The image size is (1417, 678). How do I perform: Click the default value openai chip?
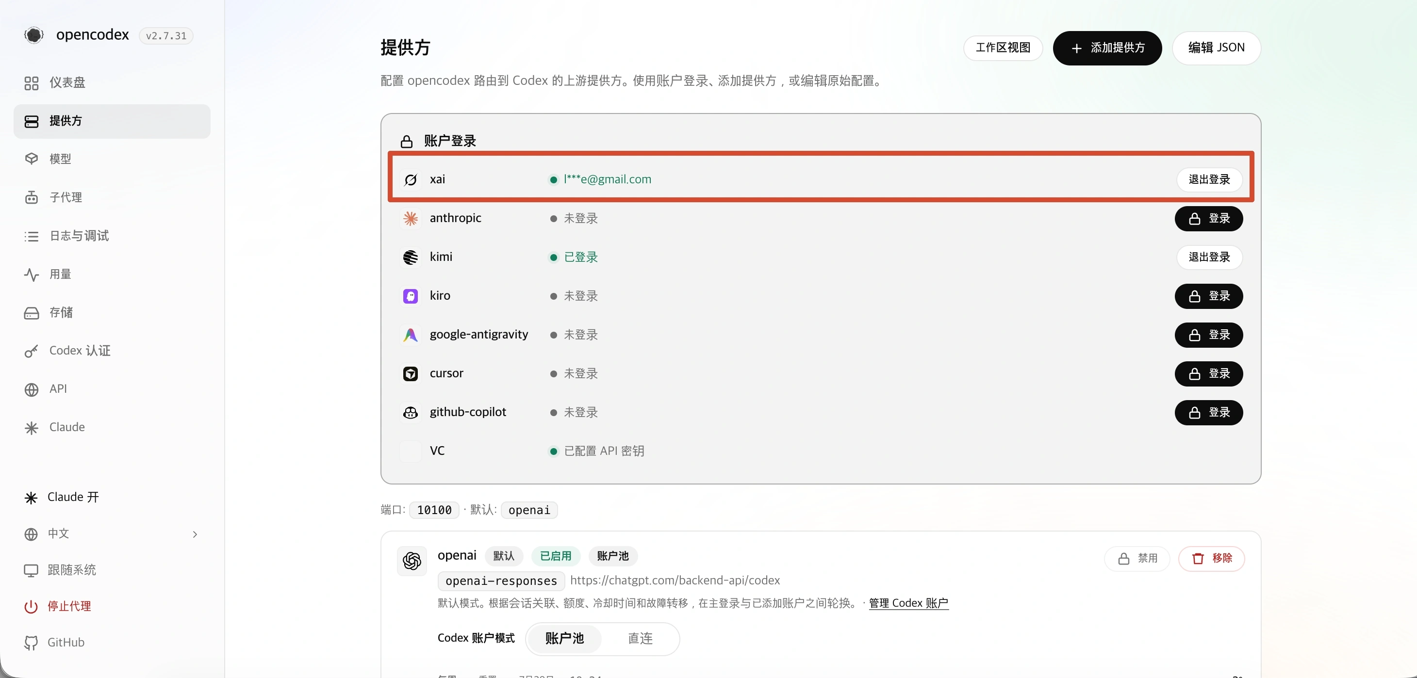529,510
